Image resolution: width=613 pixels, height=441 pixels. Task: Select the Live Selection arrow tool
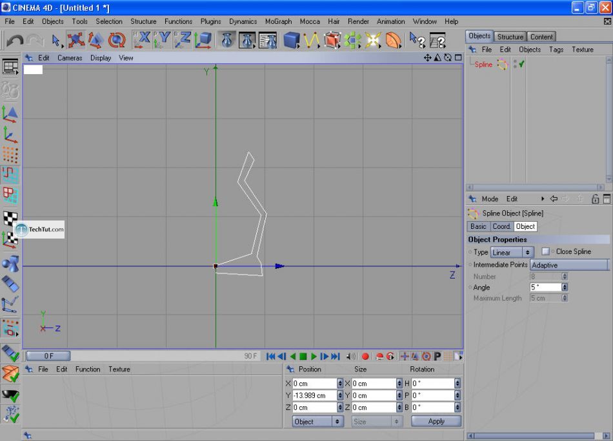pos(57,40)
